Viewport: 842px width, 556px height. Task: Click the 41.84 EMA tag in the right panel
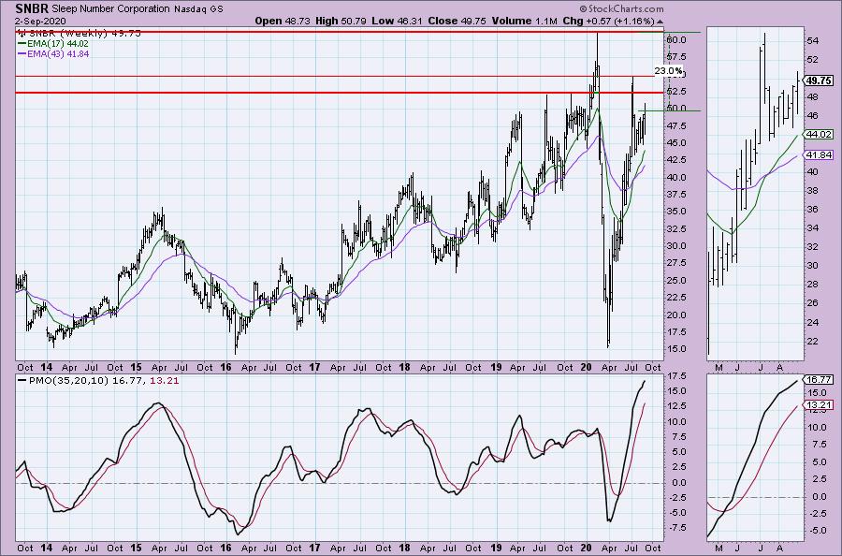coord(820,154)
